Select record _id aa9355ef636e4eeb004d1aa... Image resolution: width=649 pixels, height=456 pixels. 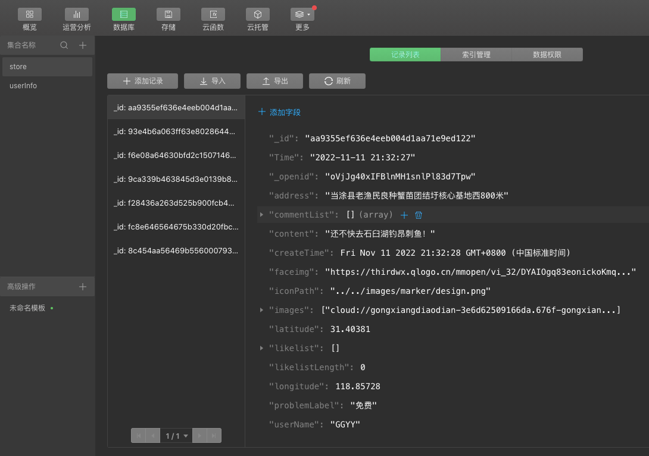pyautogui.click(x=176, y=108)
